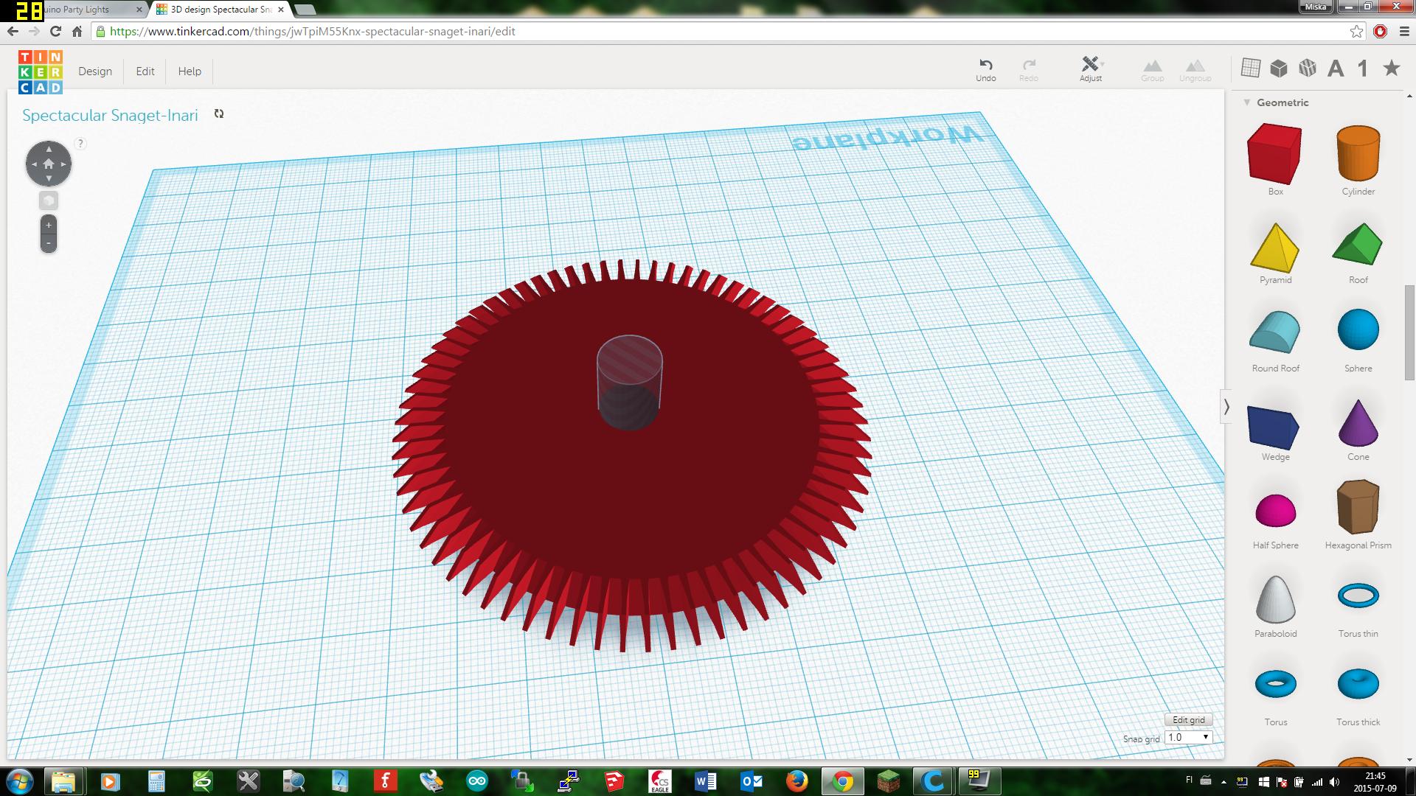Switch to the 3D design Spectacular tab
Viewport: 1416px width, 796px height.
221,10
